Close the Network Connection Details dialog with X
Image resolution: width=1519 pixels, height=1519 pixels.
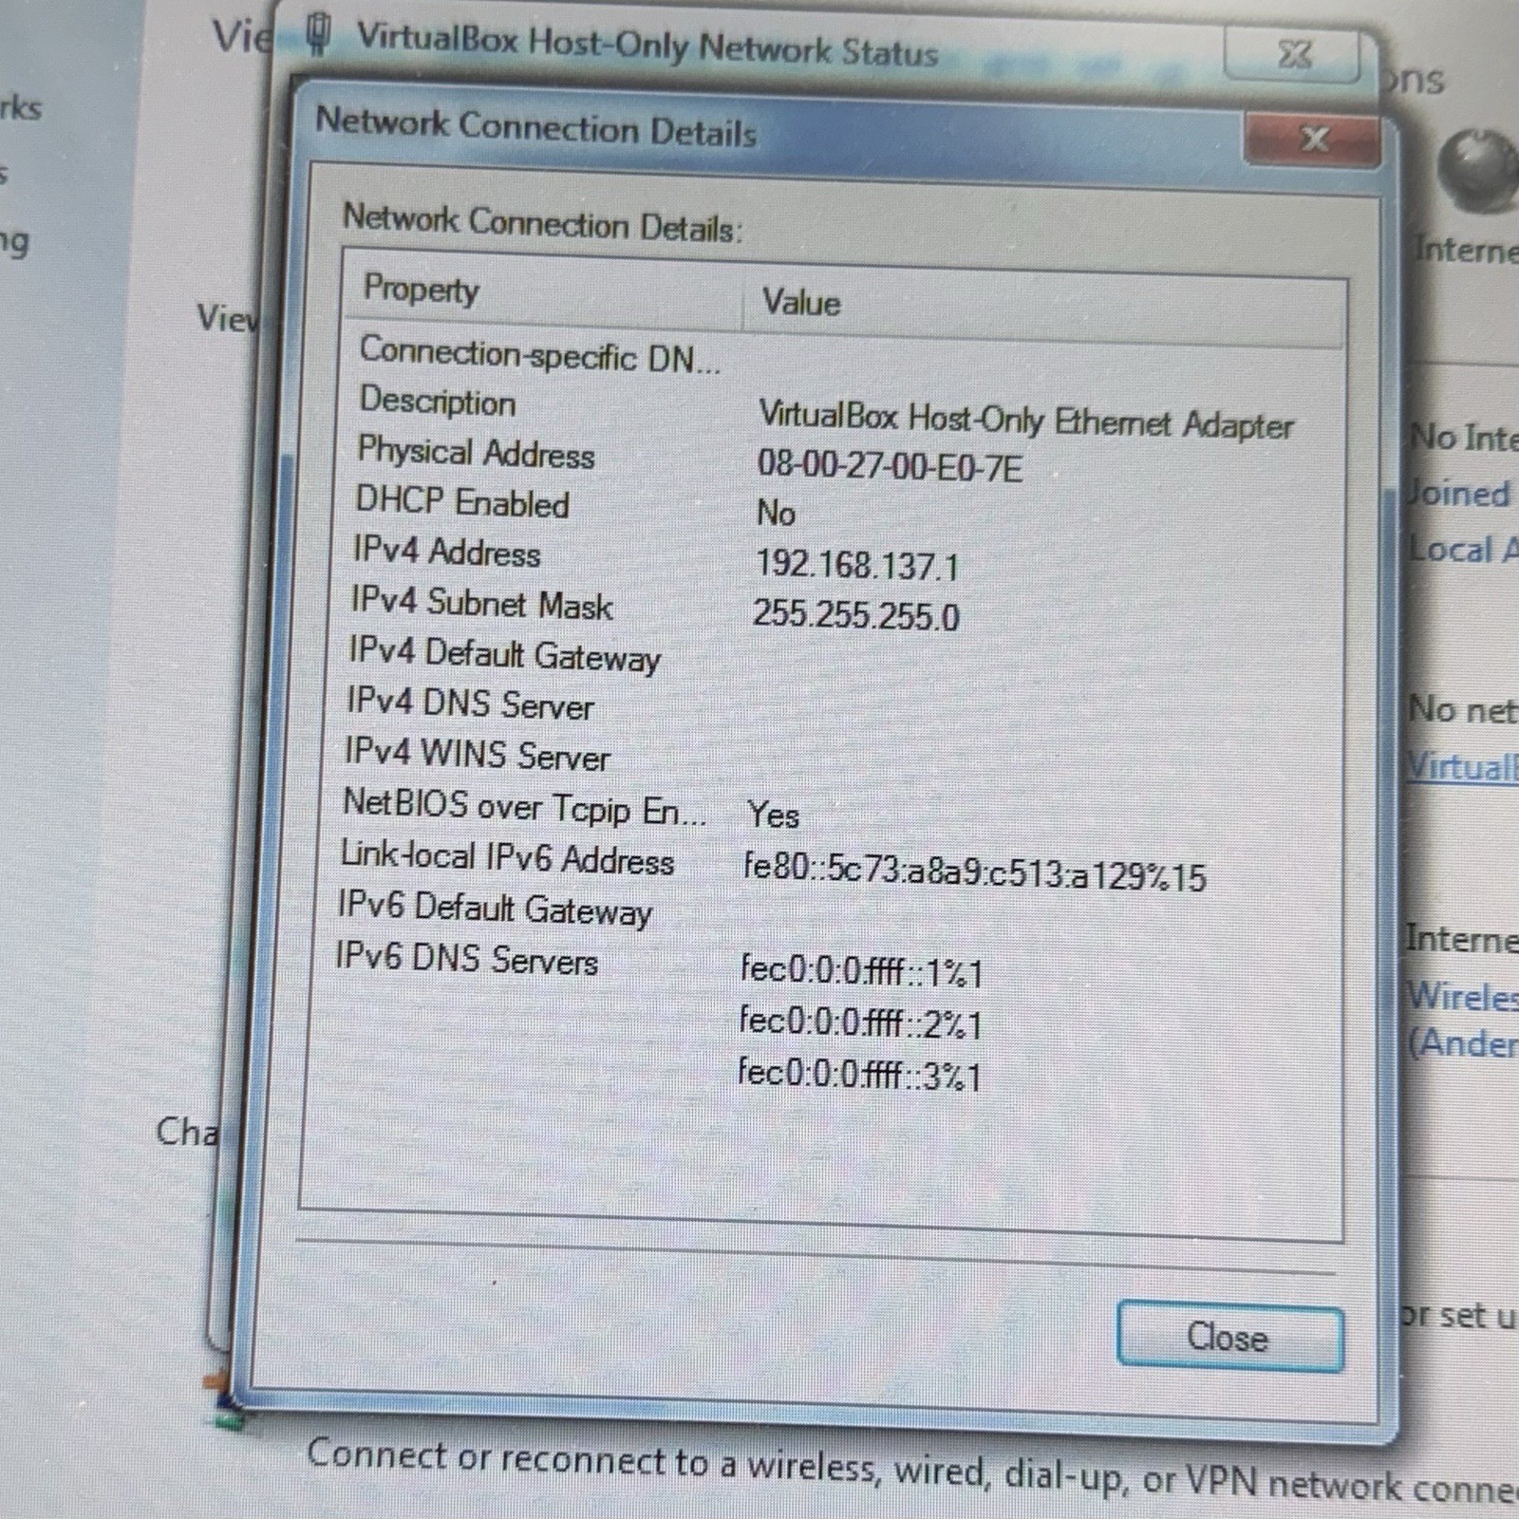click(1313, 140)
